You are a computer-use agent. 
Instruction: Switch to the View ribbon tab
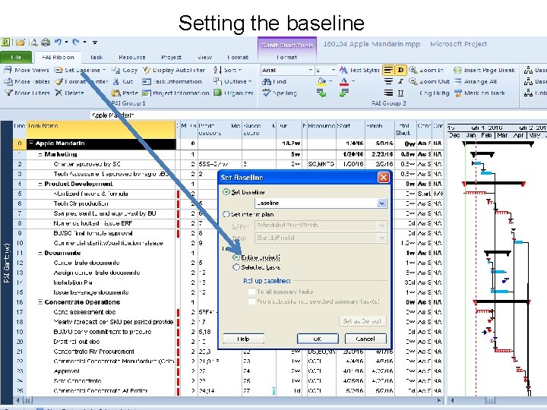(x=204, y=57)
